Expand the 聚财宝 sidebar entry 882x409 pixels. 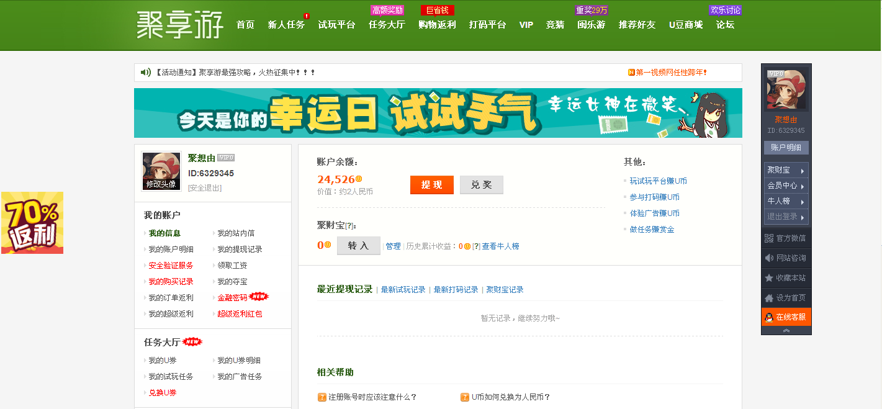[x=786, y=169]
